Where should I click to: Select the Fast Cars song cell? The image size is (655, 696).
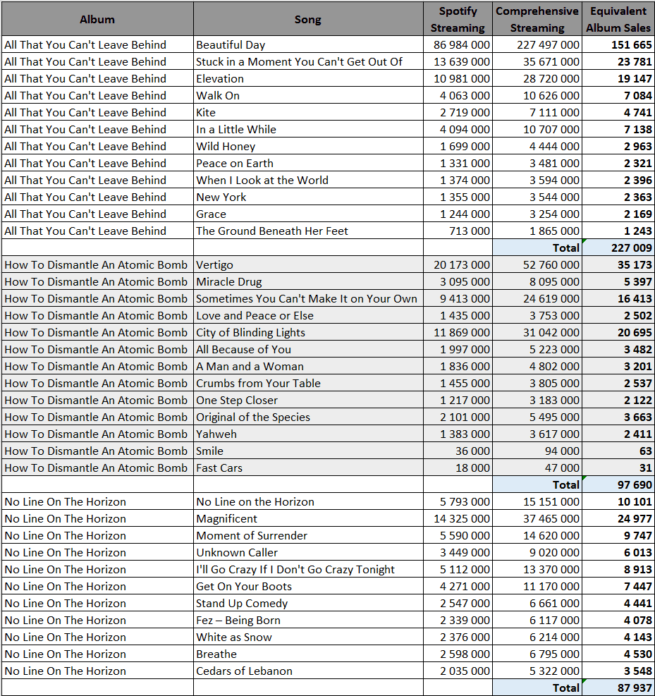[x=308, y=467]
